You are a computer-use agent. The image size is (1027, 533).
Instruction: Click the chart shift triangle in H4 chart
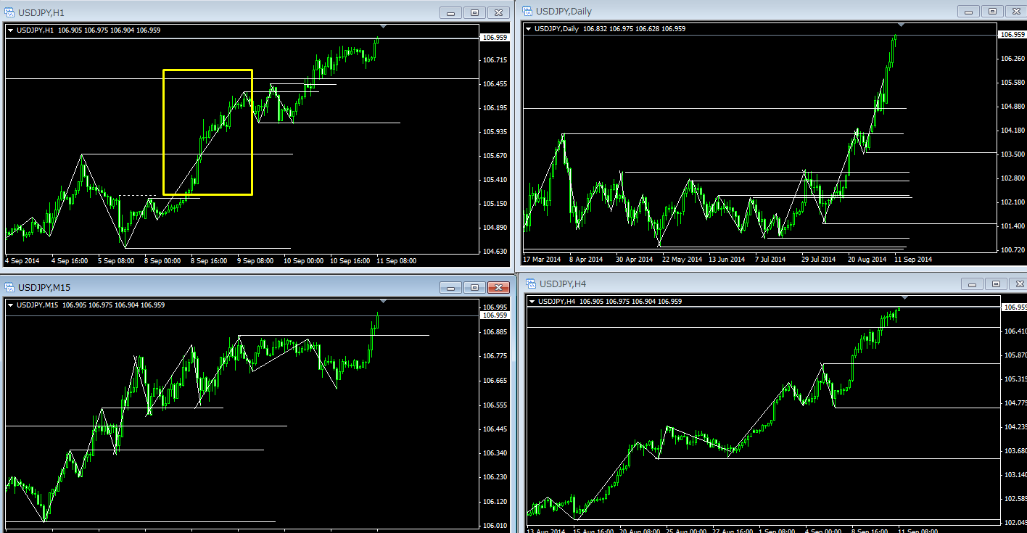pos(904,297)
